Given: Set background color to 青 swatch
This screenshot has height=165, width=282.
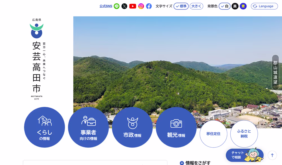Looking at the screenshot, I should click(x=243, y=6).
